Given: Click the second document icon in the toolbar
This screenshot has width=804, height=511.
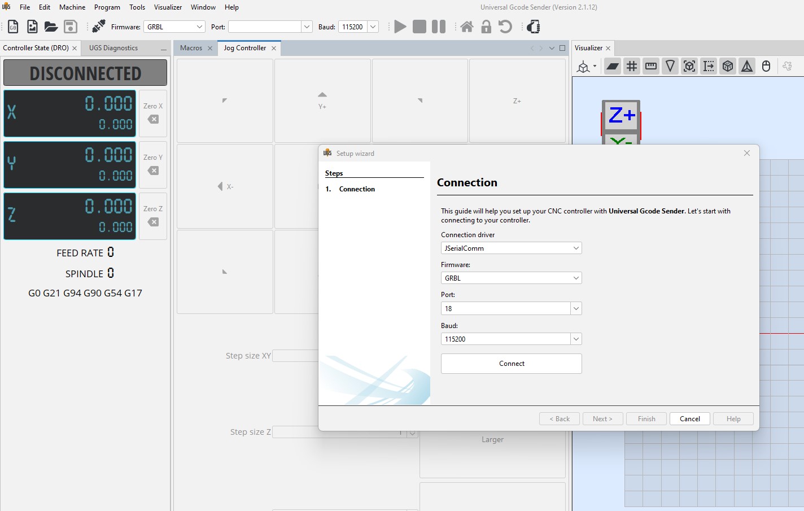Looking at the screenshot, I should coord(32,27).
